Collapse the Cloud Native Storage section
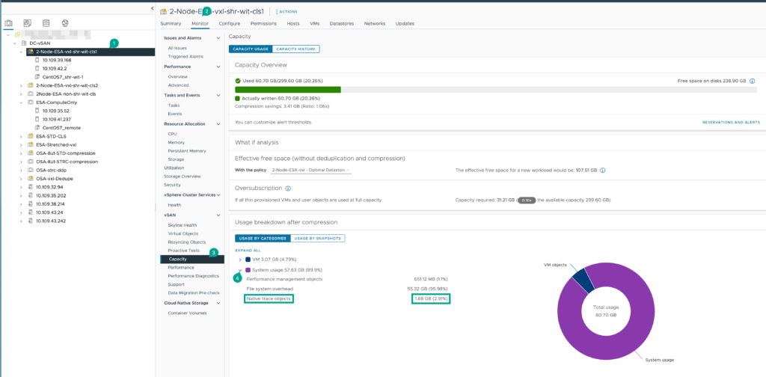The image size is (766, 377). coord(218,303)
